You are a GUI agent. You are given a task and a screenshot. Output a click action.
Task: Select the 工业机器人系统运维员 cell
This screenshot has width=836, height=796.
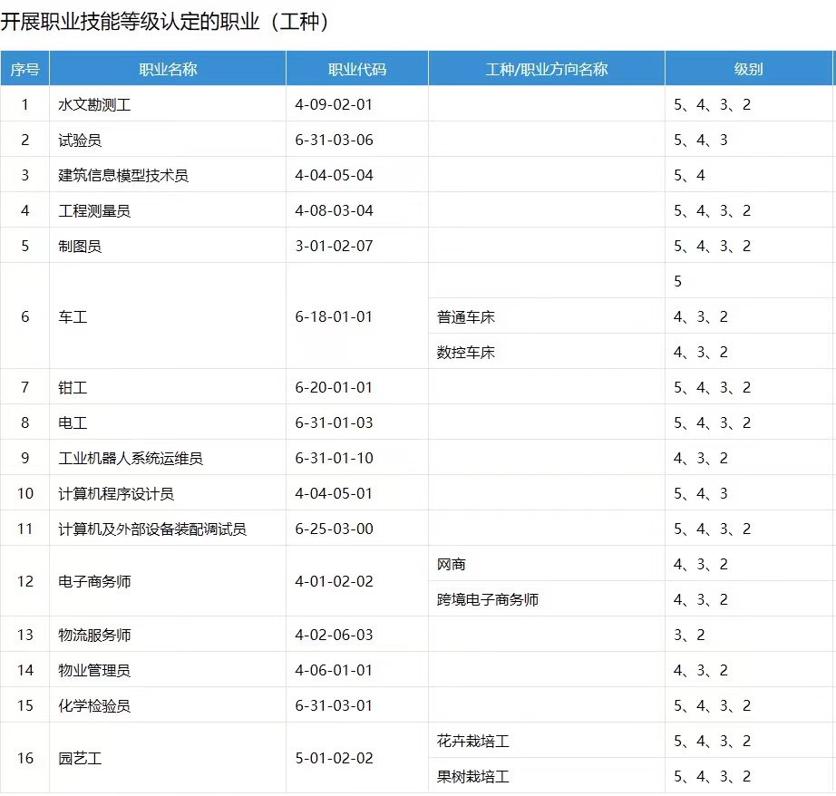pyautogui.click(x=131, y=458)
